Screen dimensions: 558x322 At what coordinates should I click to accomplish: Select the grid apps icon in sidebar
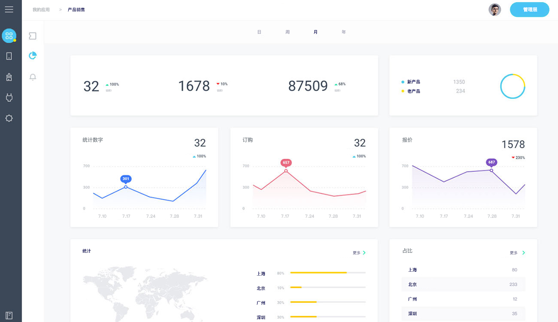click(9, 36)
